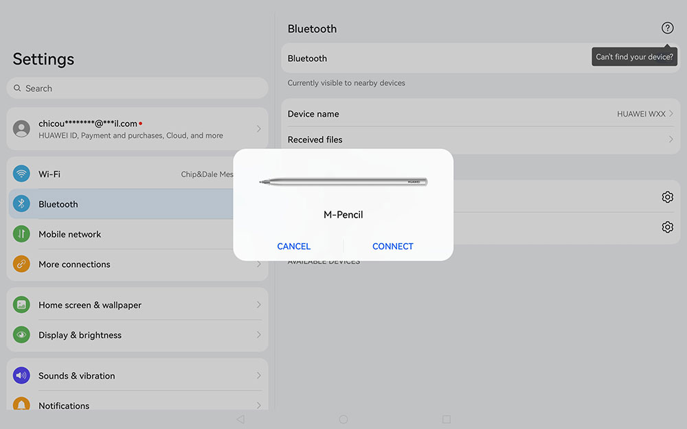This screenshot has width=687, height=429.
Task: Click the More connections link icon
Action: coord(21,264)
